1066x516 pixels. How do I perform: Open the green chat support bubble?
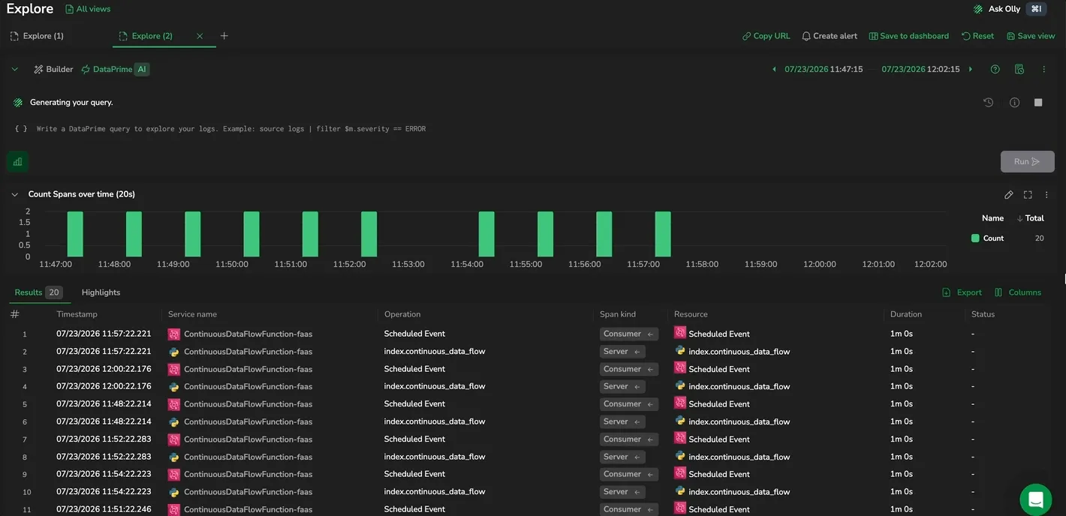point(1036,499)
